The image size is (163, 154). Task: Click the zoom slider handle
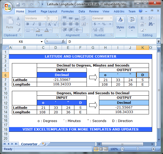138,149
